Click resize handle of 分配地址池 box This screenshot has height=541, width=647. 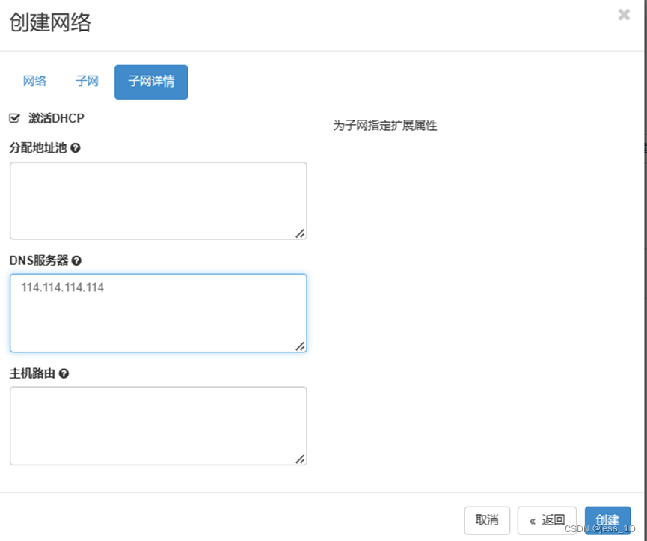(x=301, y=234)
